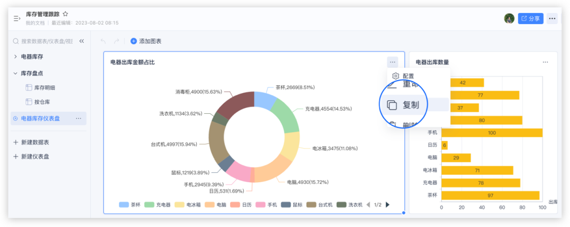Collapse the 库存盘点 tree group
This screenshot has height=227, width=570.
[15, 73]
